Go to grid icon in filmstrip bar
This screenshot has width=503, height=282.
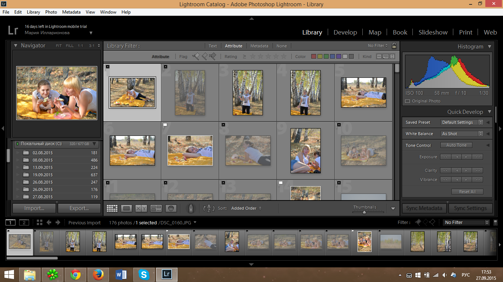tap(39, 223)
